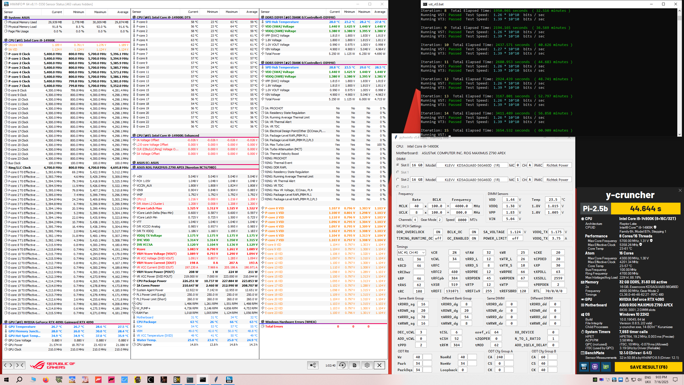The width and height of the screenshot is (684, 385).
Task: Click Sensor column header in left pane
Action: click(x=22, y=12)
